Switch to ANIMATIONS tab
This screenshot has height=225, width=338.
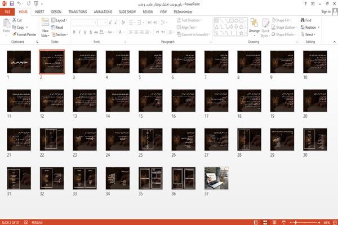103,12
